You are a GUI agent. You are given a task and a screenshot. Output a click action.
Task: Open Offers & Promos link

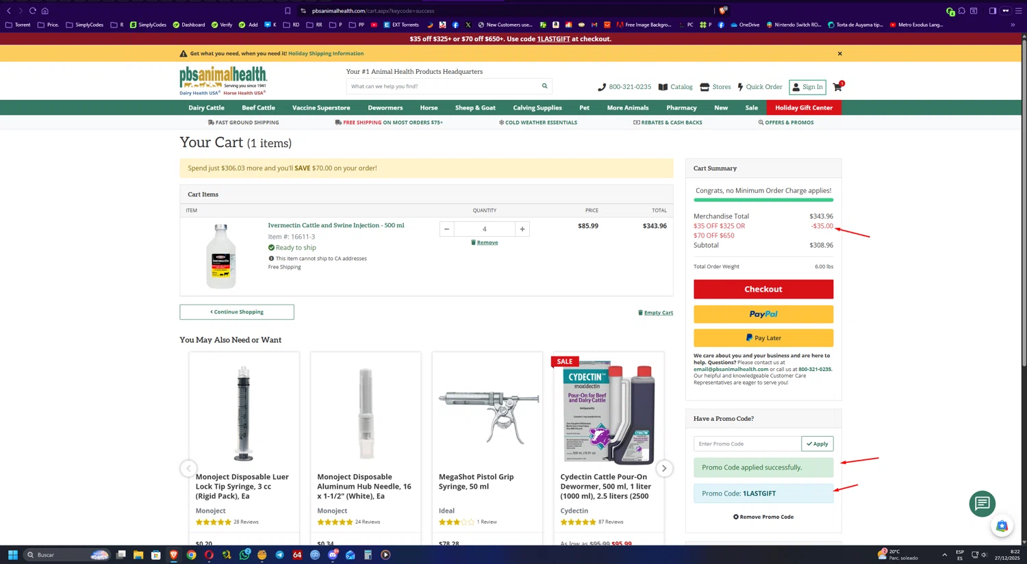[x=786, y=123]
